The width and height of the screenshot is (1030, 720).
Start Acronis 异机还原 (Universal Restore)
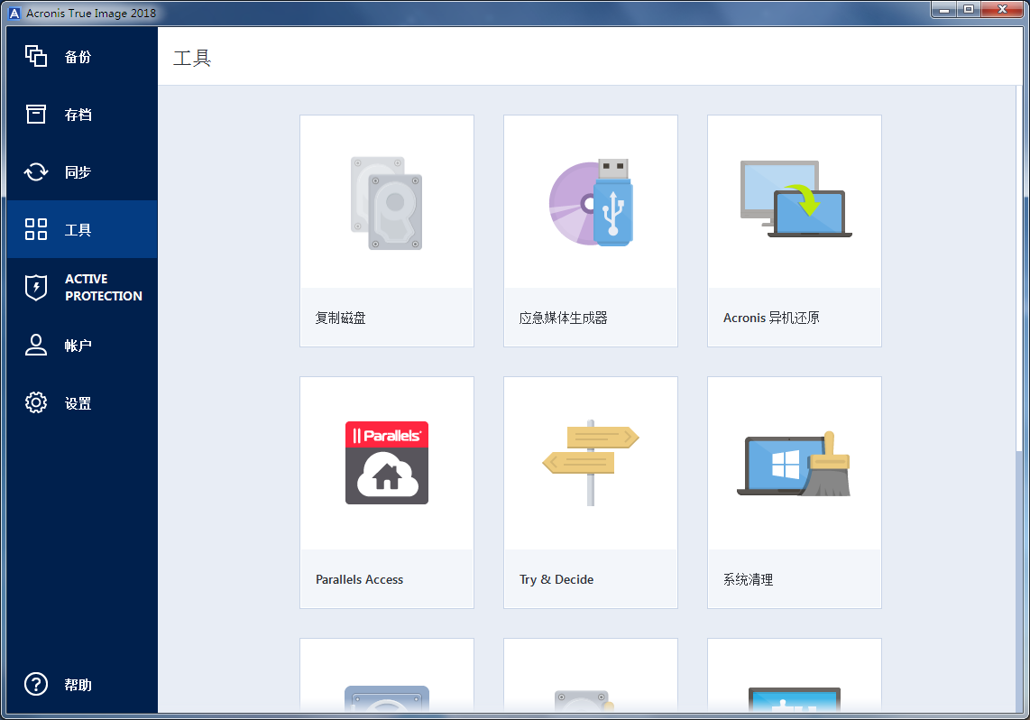tap(794, 230)
